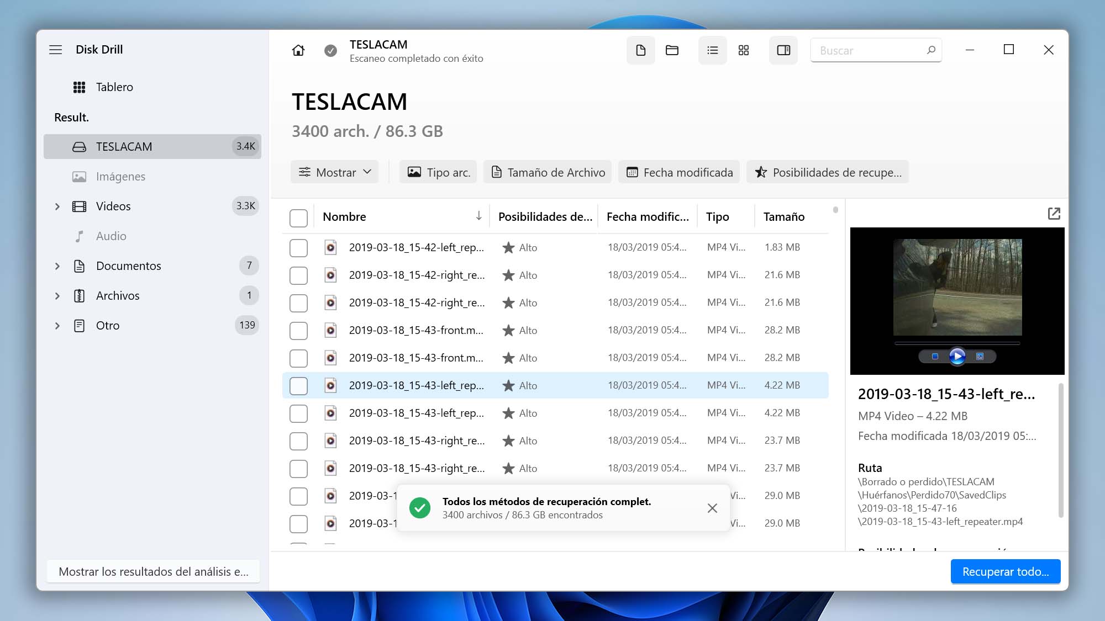The height and width of the screenshot is (621, 1105).
Task: Open Tablero dashboard in sidebar
Action: tap(152, 87)
